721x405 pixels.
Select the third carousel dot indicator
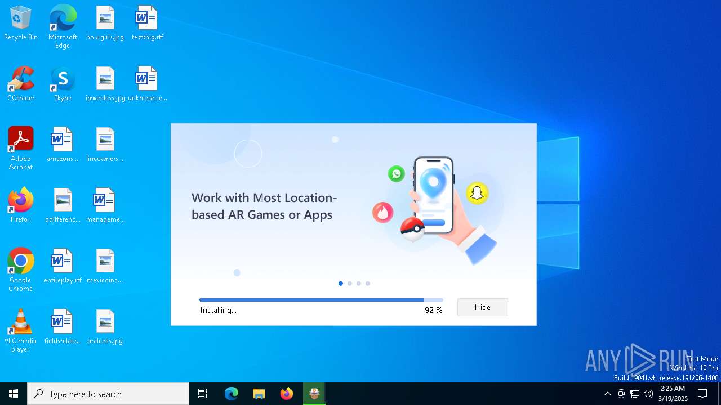358,283
